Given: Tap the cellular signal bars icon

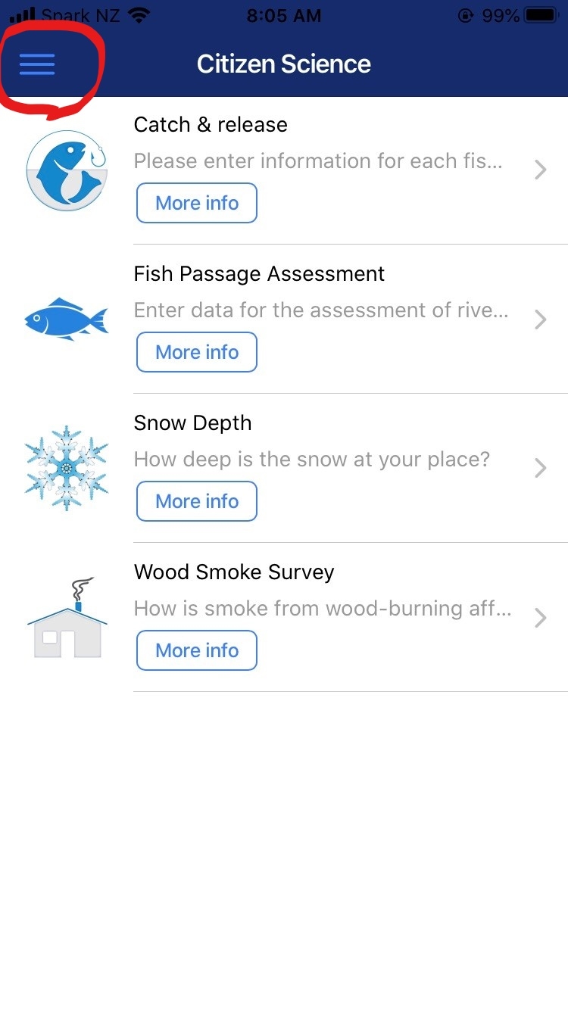Looking at the screenshot, I should (23, 15).
